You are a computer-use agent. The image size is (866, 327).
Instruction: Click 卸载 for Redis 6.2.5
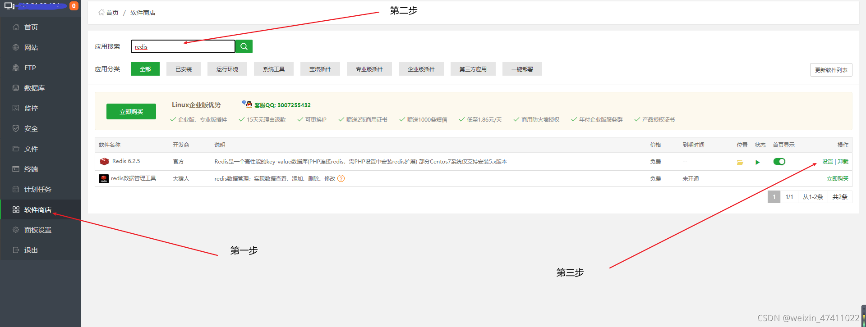[x=843, y=161]
